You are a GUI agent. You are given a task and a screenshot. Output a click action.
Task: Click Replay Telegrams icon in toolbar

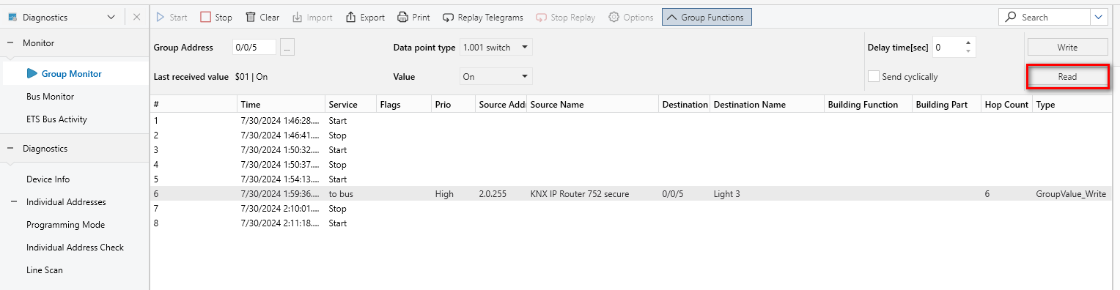(x=449, y=17)
